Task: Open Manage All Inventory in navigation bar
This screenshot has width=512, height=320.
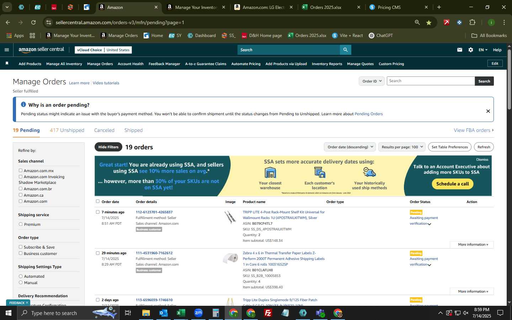Action: (x=64, y=64)
